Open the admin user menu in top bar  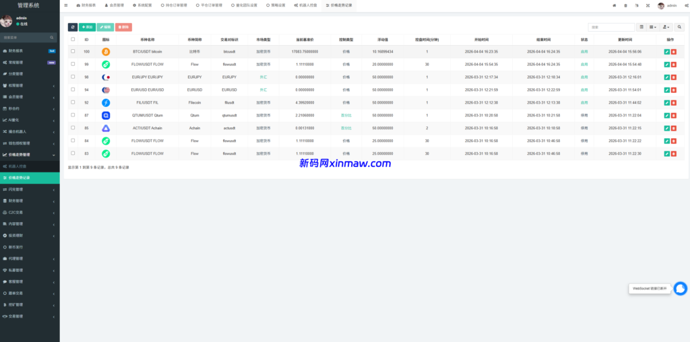pyautogui.click(x=667, y=5)
